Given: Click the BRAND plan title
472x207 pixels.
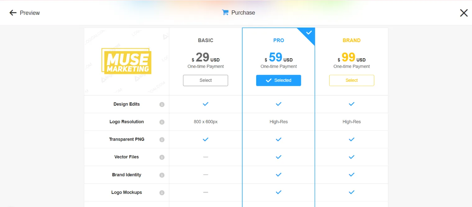Looking at the screenshot, I should (x=352, y=40).
